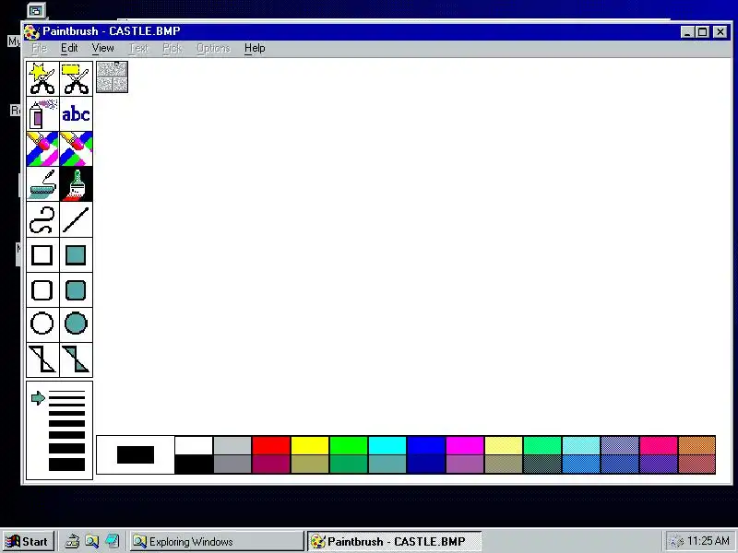Open the Help menu
738x553 pixels.
point(255,48)
